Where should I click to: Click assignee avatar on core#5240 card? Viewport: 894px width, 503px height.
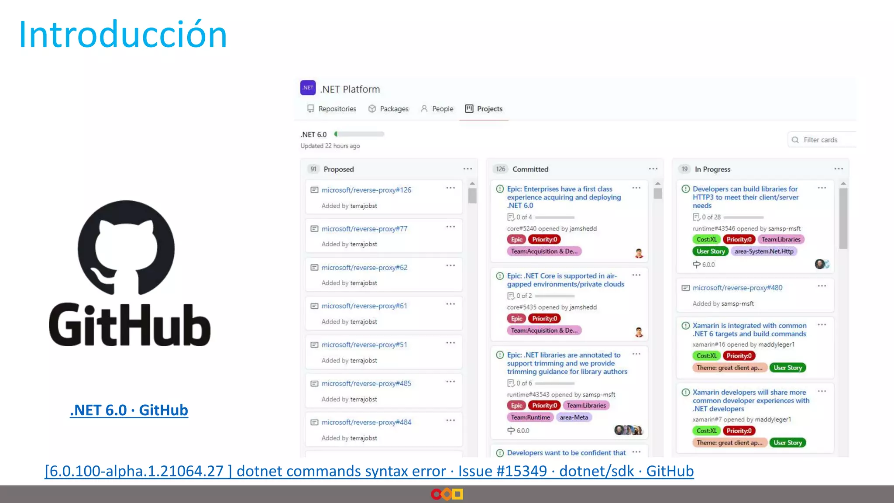pyautogui.click(x=639, y=253)
